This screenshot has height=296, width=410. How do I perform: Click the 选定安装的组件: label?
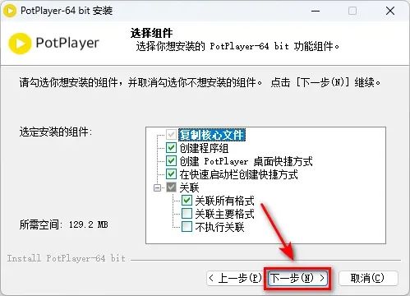(x=56, y=132)
